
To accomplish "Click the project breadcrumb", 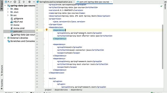I will pos(48,90).
